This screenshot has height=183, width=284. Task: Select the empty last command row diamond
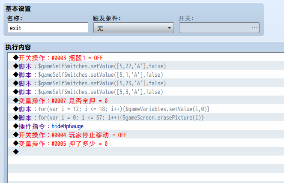tap(16, 151)
